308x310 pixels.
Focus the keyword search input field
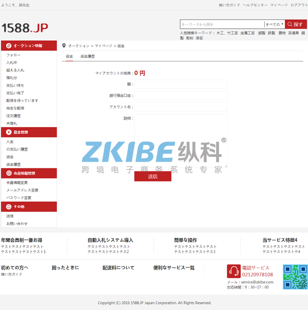(222, 24)
